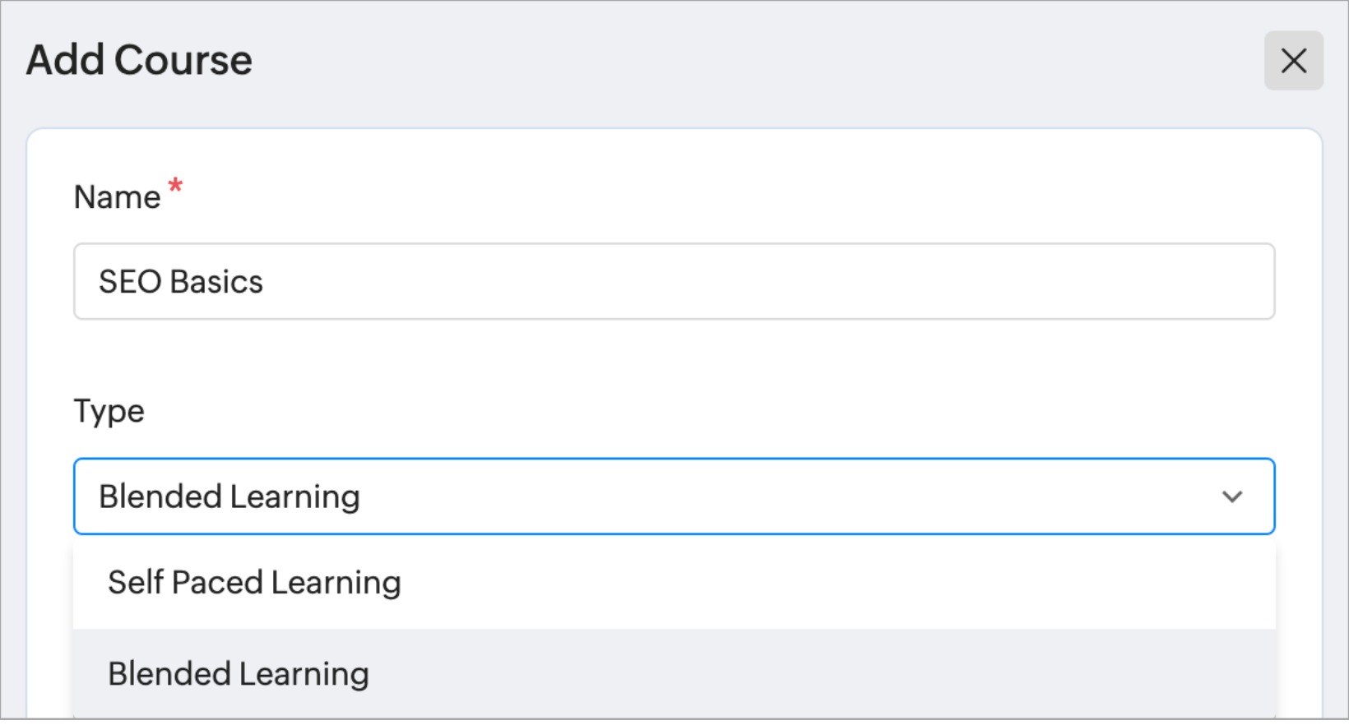Choose Blended Learning from the list
Viewport: 1349px width, 725px height.
(239, 674)
